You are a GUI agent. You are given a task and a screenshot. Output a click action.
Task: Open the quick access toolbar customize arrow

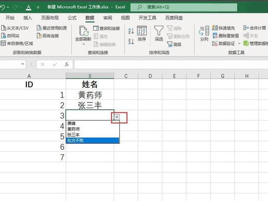tap(38, 7)
